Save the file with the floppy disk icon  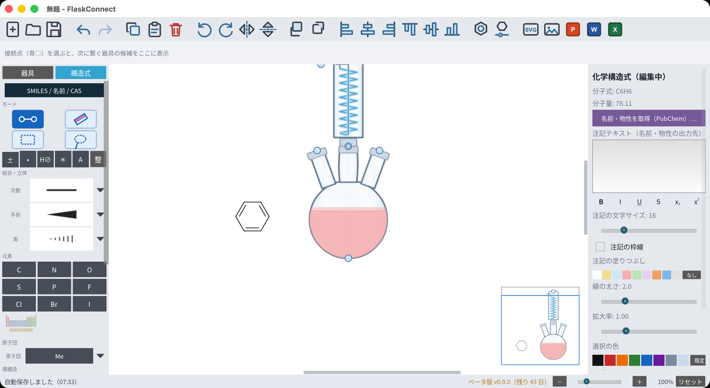point(54,30)
